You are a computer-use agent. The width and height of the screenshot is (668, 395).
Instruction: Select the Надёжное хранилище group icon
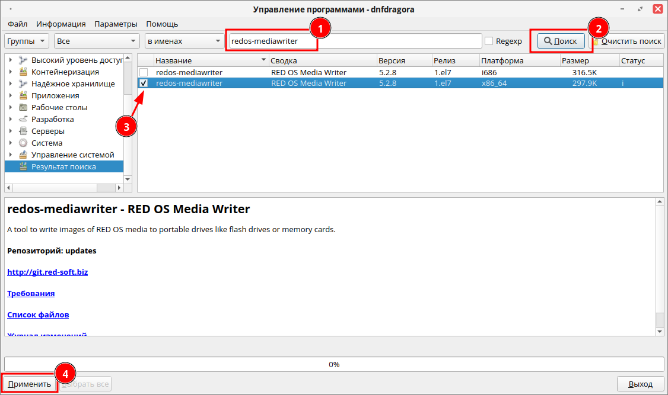23,84
